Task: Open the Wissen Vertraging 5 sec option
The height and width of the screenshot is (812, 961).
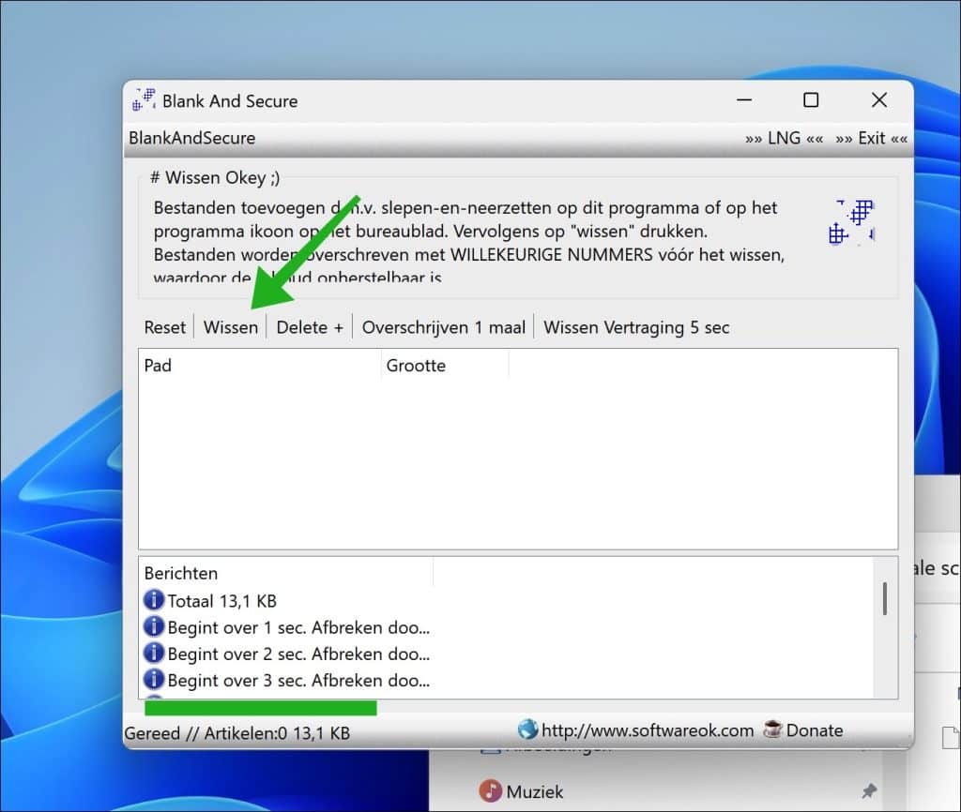Action: point(636,327)
